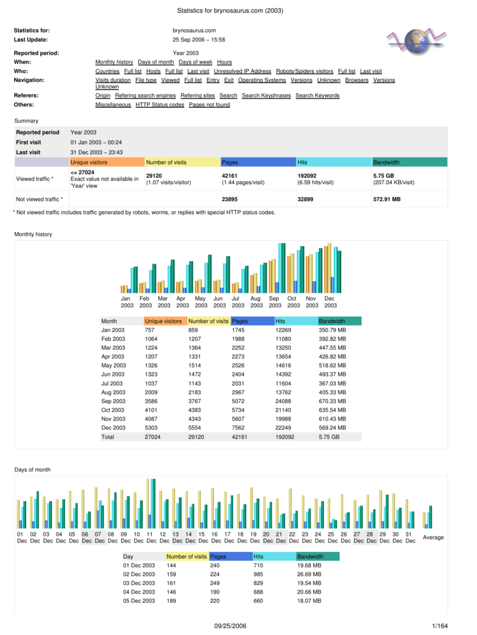Open the Pages not found link

pos(209,105)
